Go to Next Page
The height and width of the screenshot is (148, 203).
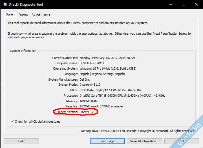point(107,141)
